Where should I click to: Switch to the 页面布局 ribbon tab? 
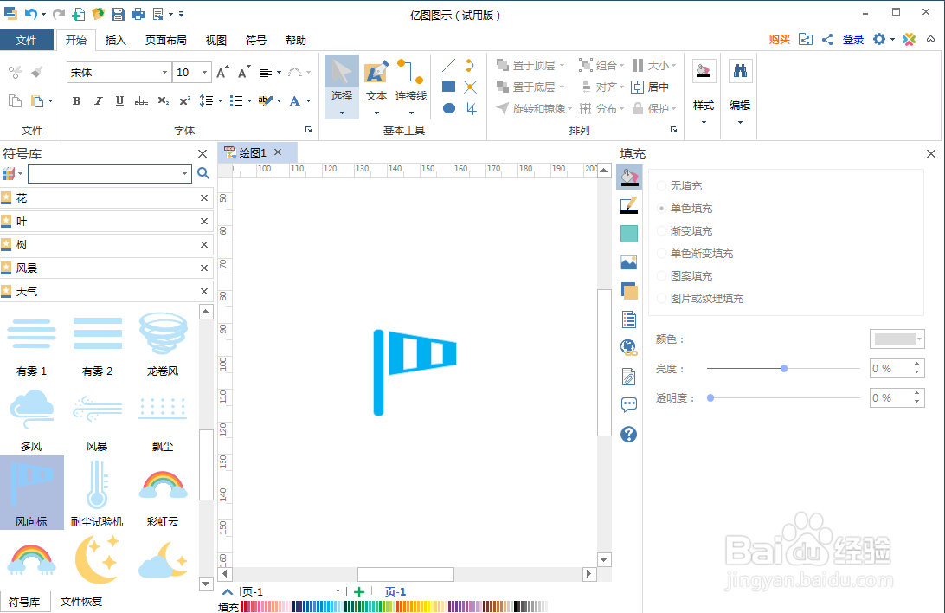tap(166, 40)
